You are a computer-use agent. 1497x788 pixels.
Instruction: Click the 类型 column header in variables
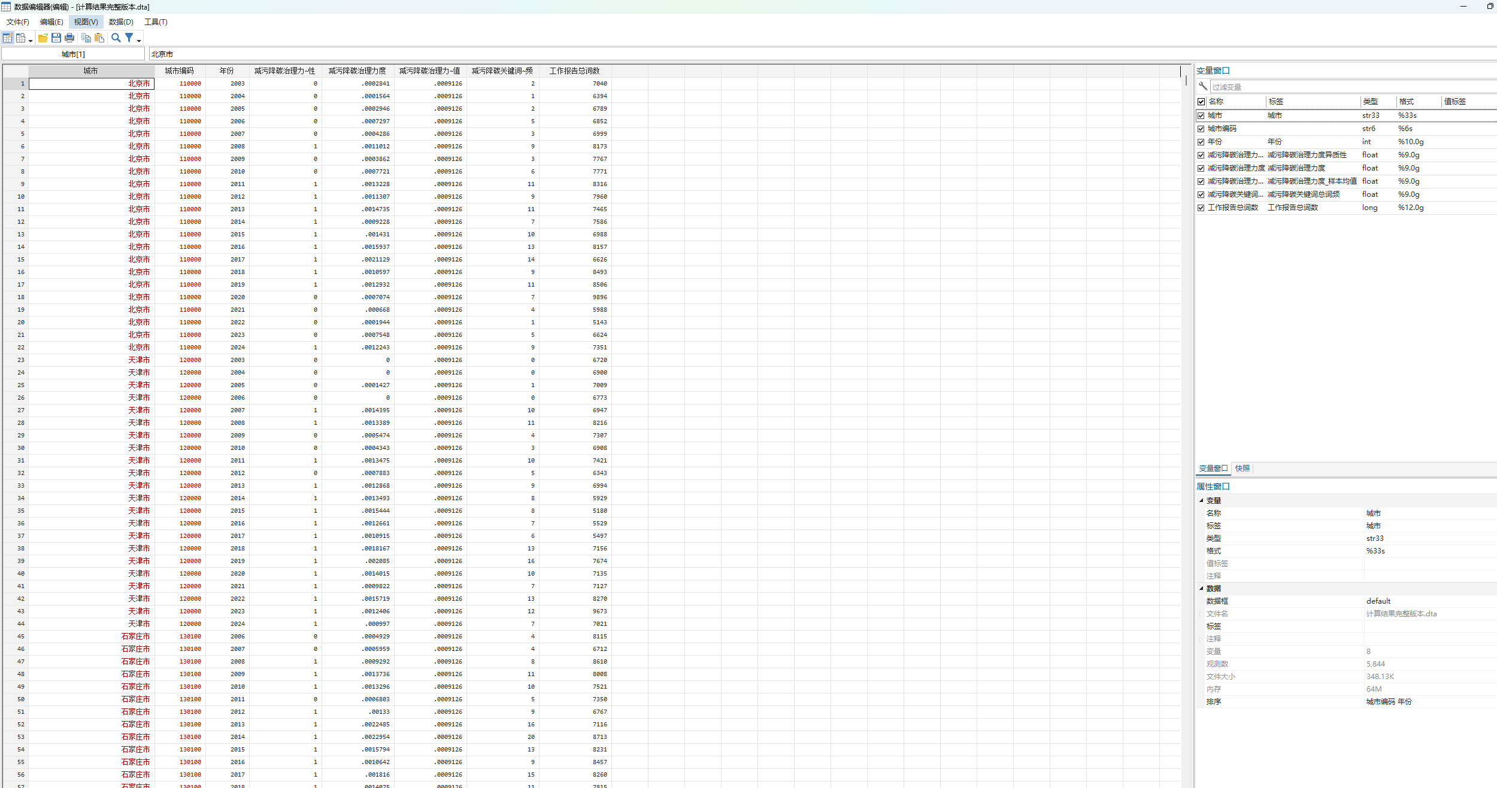(x=1370, y=102)
